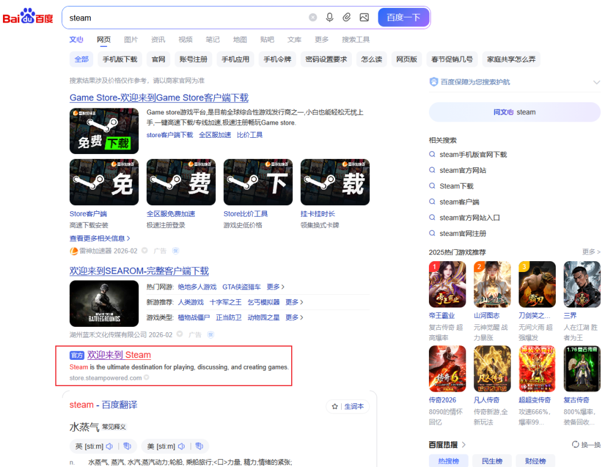Click the paperclip file upload icon
Viewport: 616px width, 467px height.
(346, 17)
